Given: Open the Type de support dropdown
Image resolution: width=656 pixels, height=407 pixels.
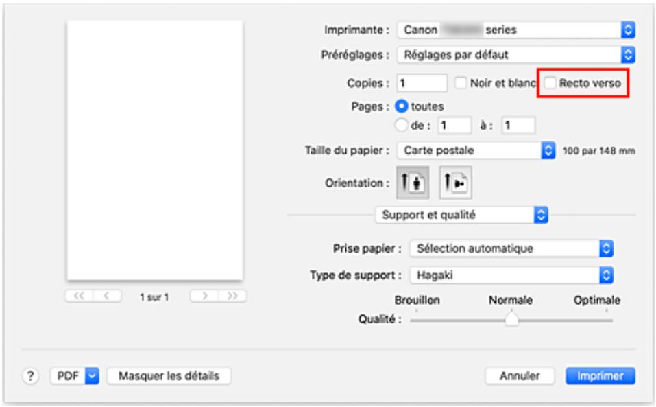Looking at the screenshot, I should tap(511, 275).
